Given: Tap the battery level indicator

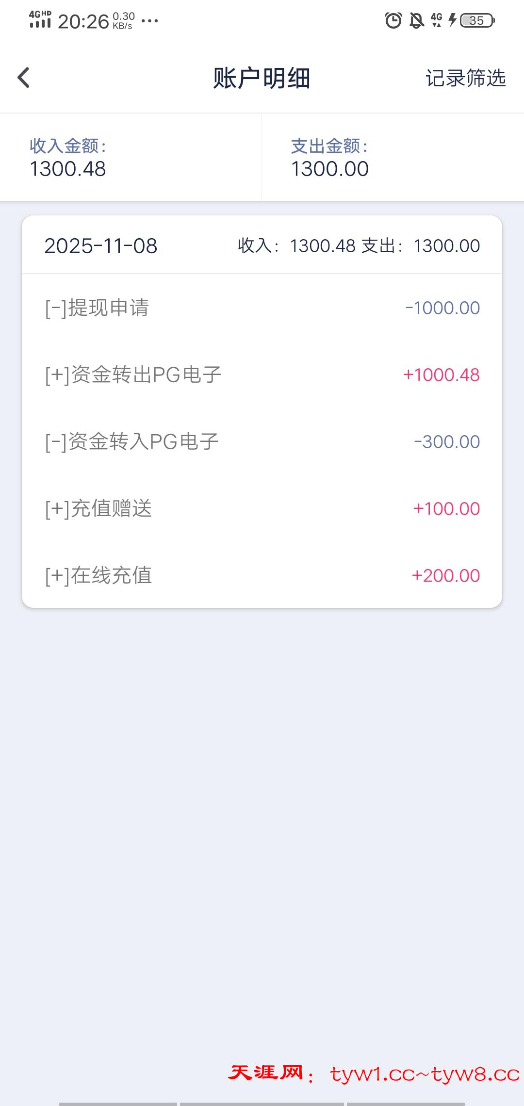Looking at the screenshot, I should pos(477,20).
